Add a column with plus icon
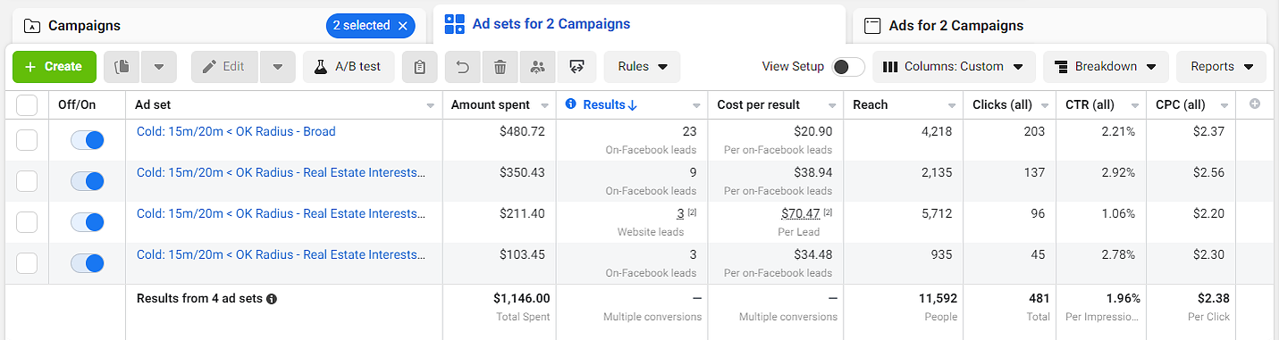Screen dimensions: 1279x340 (1255, 104)
